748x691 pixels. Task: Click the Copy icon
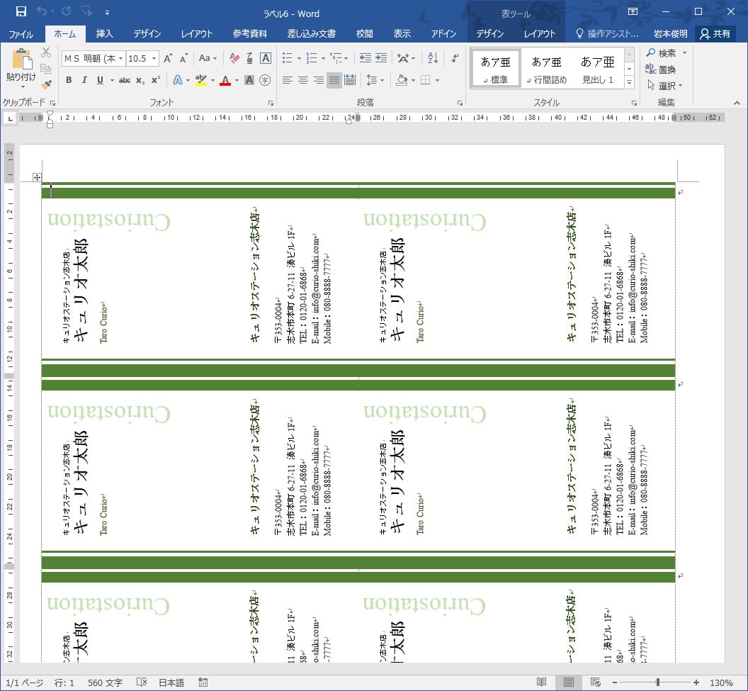[x=46, y=69]
